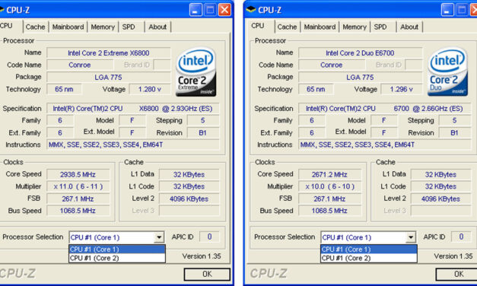Collapse Processor Selection dropdown arrow in X6800 window
Image resolution: width=477 pixels, height=286 pixels.
[159, 237]
